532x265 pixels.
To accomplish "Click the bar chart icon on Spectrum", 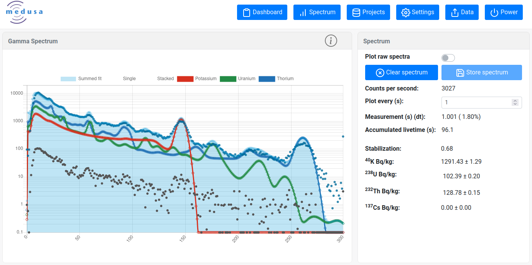I will tap(303, 12).
